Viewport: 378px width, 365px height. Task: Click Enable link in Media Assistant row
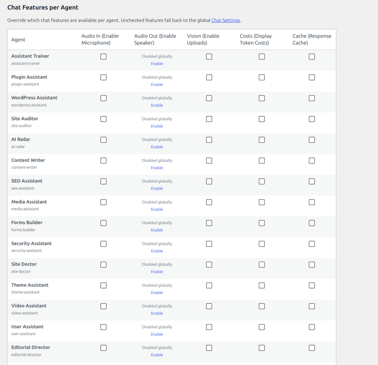click(157, 209)
